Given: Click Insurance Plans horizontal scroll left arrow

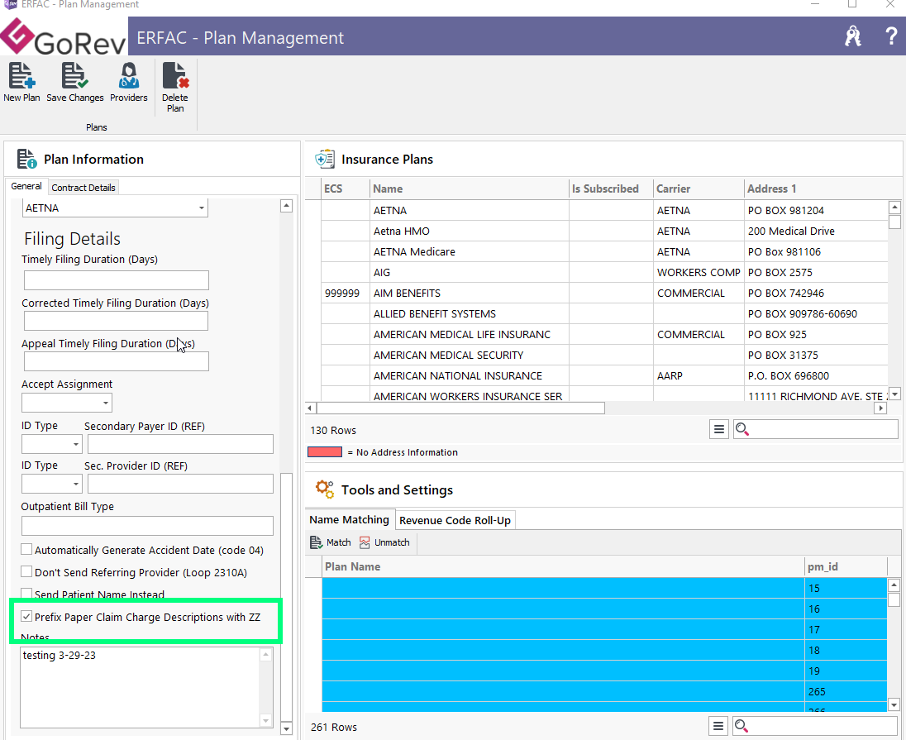Looking at the screenshot, I should click(x=310, y=408).
